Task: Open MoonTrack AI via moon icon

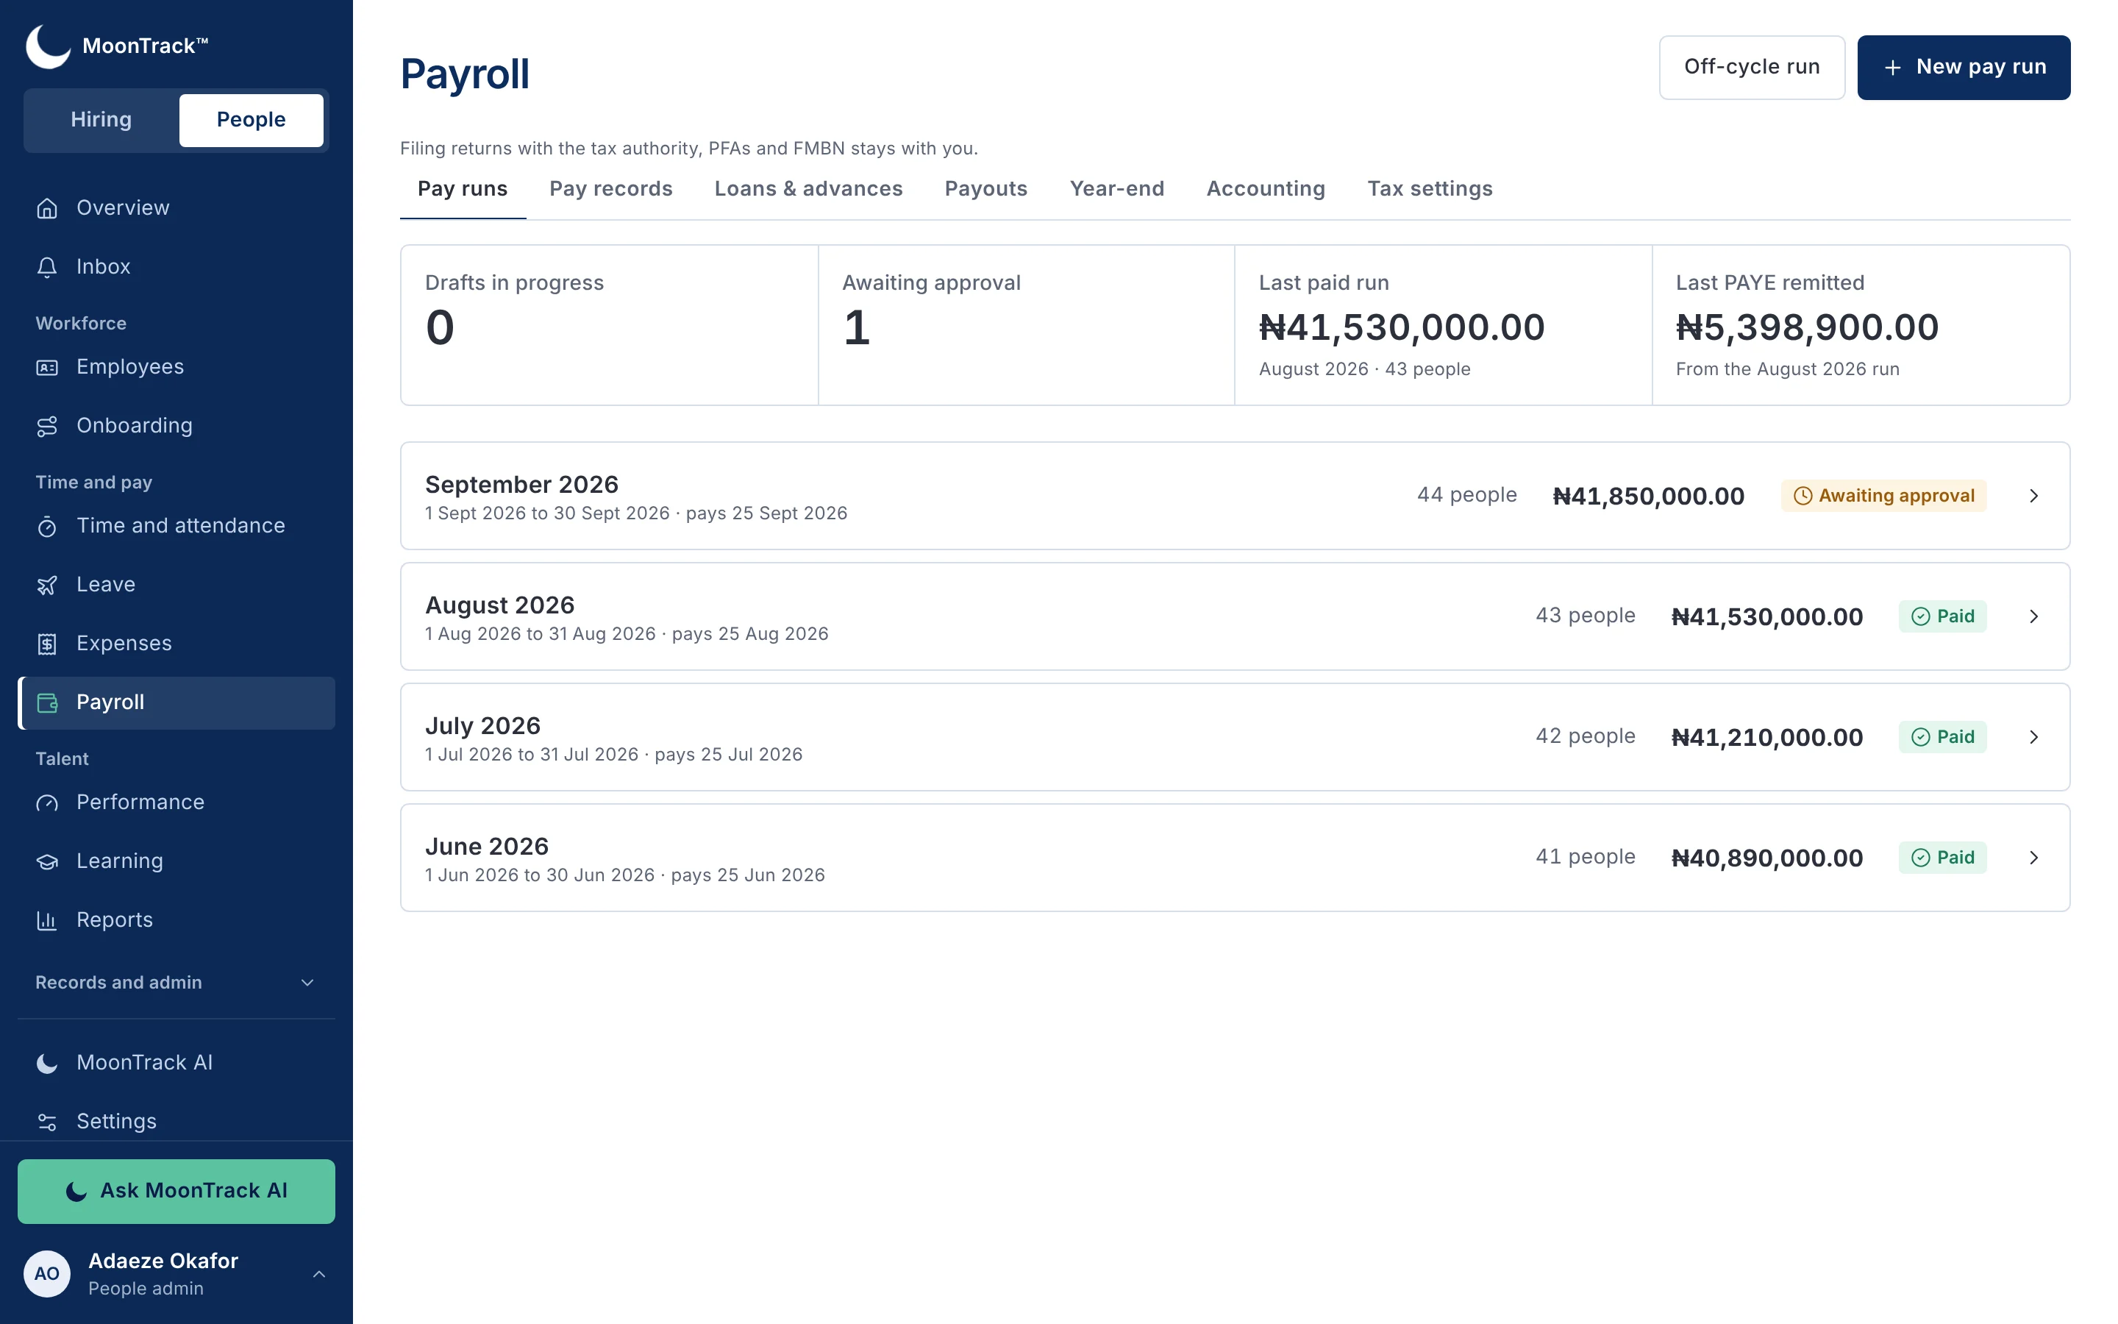Action: (x=47, y=1063)
